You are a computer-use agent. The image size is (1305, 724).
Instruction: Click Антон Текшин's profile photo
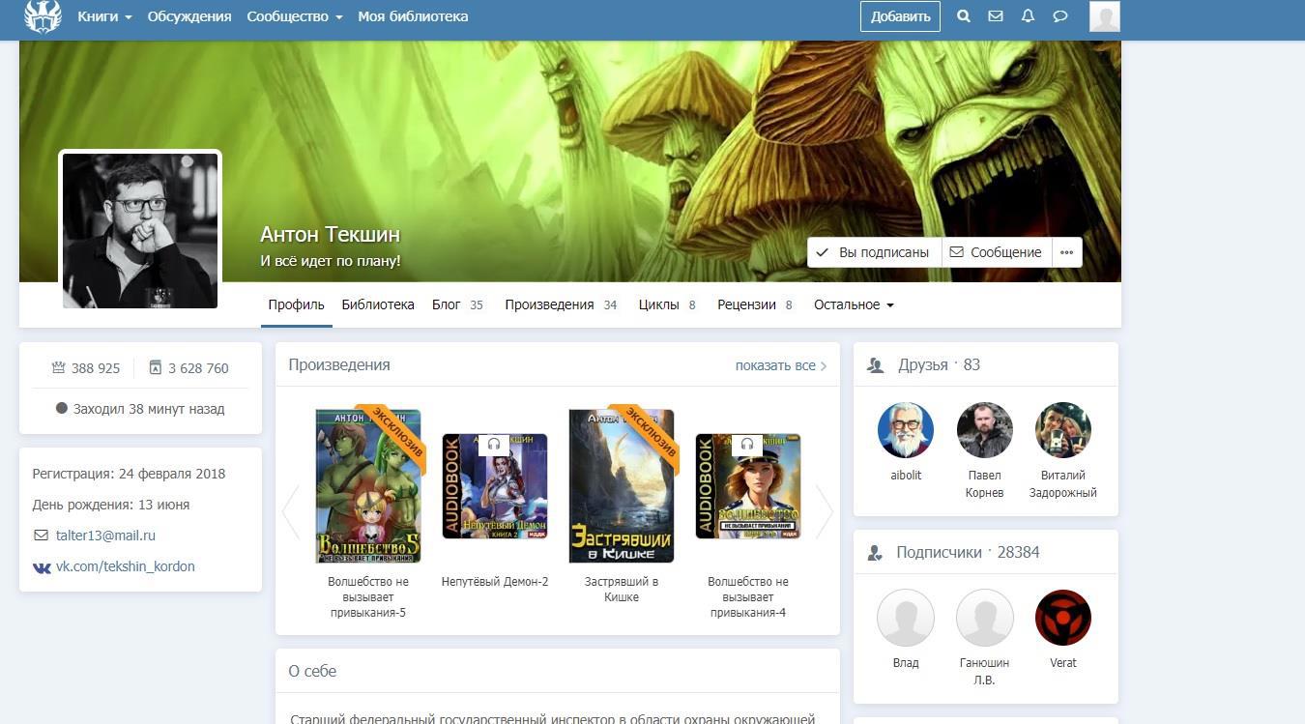[140, 231]
